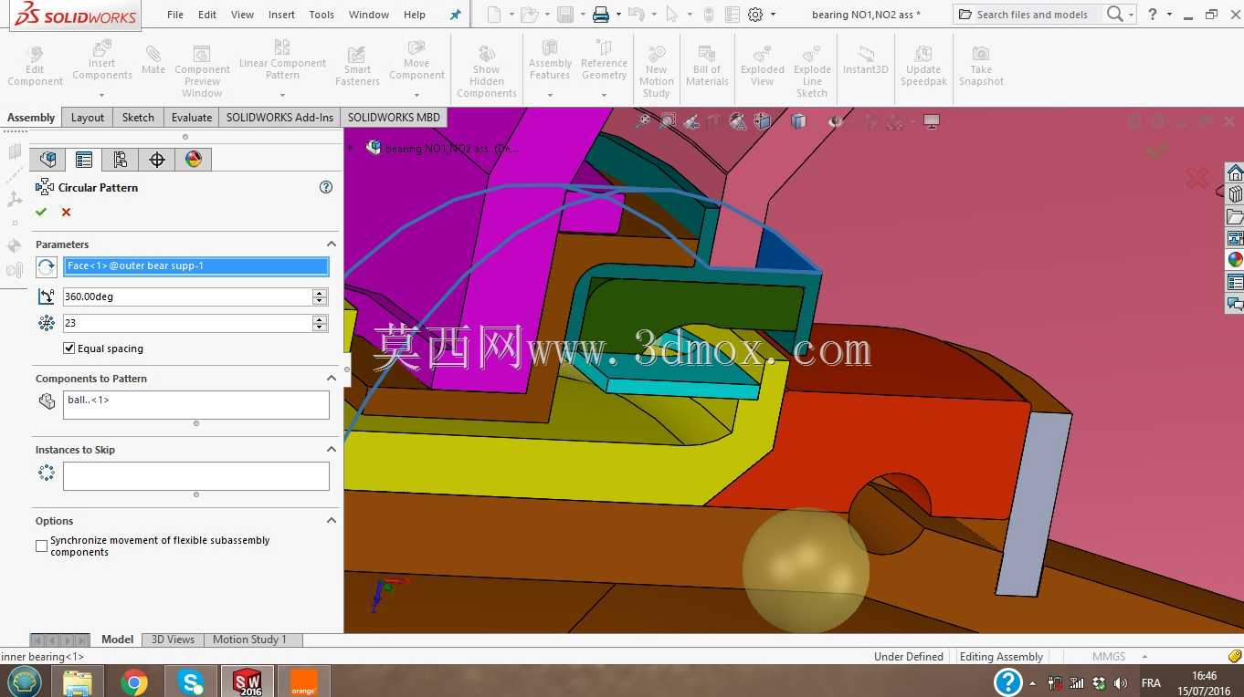Screen dimensions: 1244x697
Task: Expand the Assembly Features dropdown arrow
Action: 550,95
